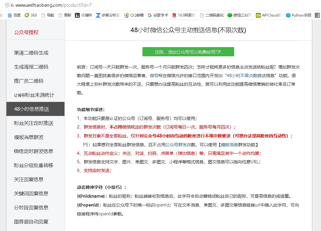
Task: Open the 百度 bookmark
Action: click(14, 15)
